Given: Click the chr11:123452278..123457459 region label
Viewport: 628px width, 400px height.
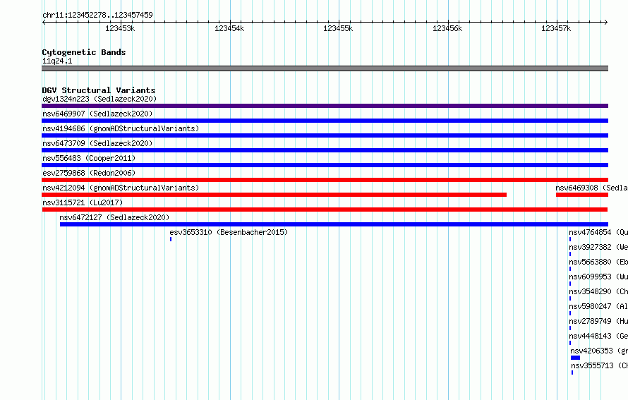Looking at the screenshot, I should point(97,15).
